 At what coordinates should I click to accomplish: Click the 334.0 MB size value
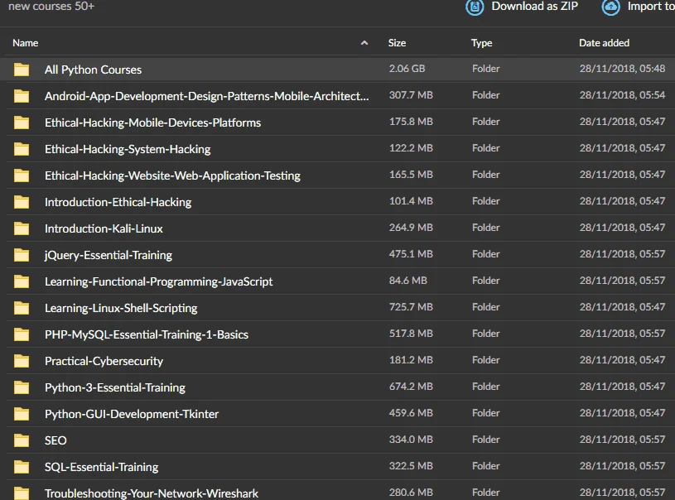[x=411, y=440]
